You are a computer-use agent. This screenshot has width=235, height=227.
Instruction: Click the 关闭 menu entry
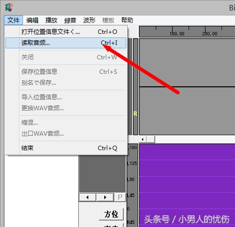click(66, 57)
